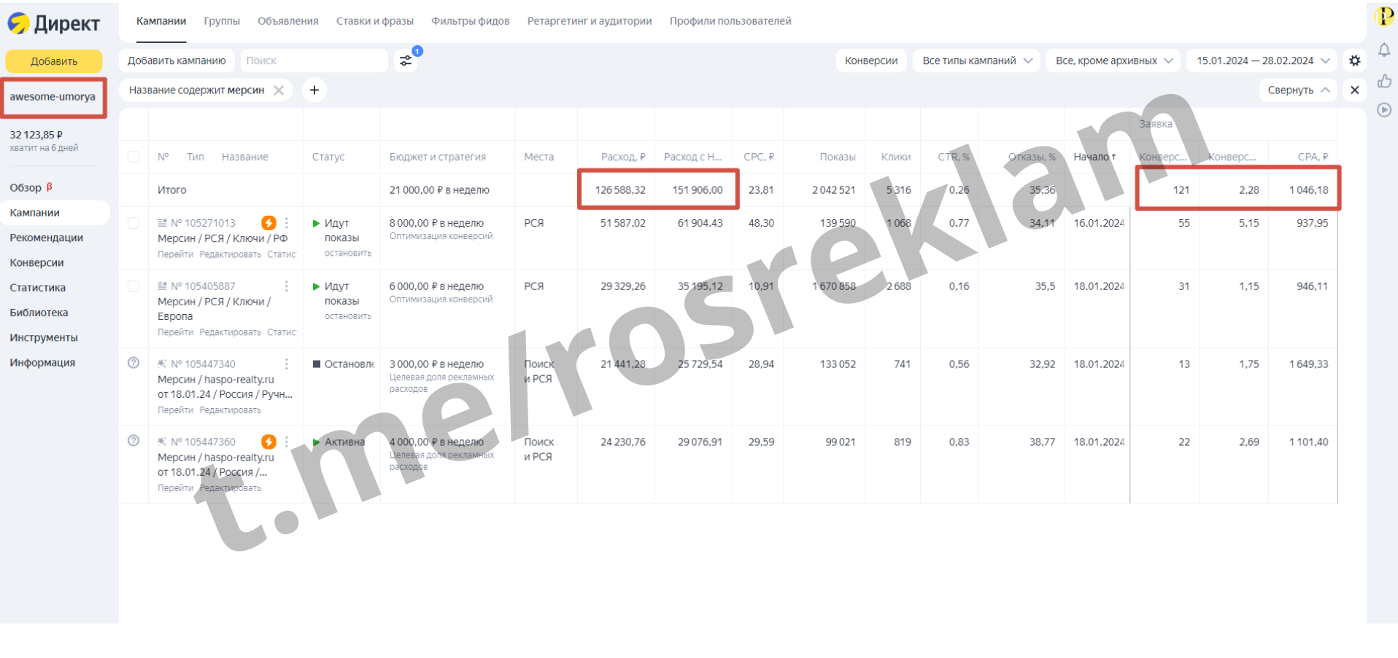
Task: Click the campaign search 'Поиск' field
Action: point(314,61)
